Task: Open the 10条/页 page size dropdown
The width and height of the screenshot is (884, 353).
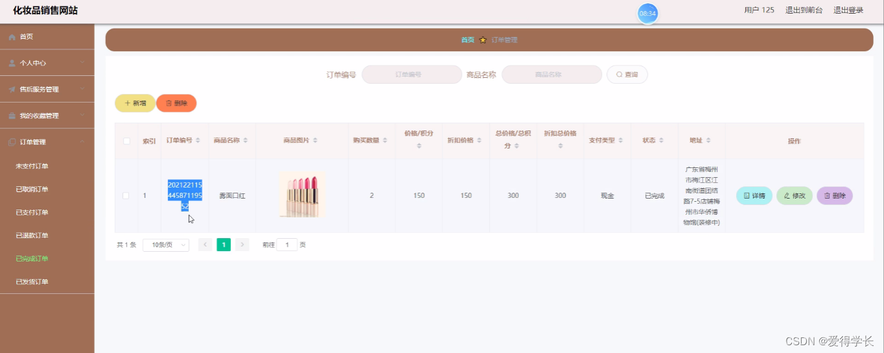Action: click(166, 245)
